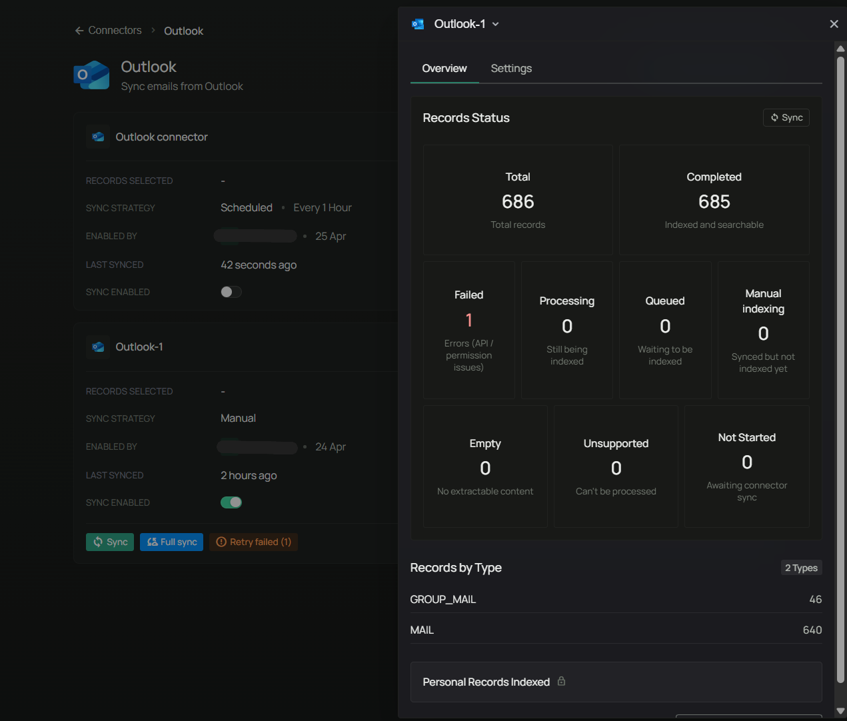847x721 pixels.
Task: Click the MAIL row showing 640
Action: (616, 630)
